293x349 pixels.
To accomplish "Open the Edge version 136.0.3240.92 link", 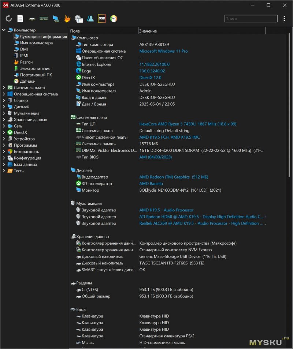I will coord(152,71).
